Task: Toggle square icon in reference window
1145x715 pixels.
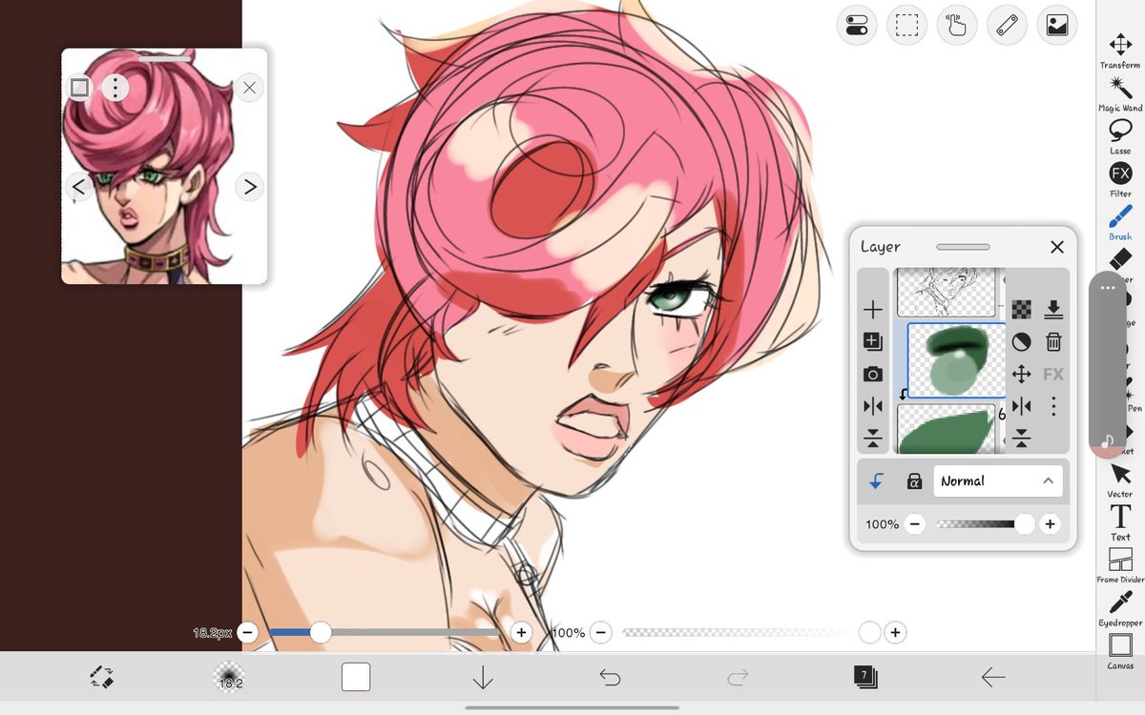Action: click(80, 88)
